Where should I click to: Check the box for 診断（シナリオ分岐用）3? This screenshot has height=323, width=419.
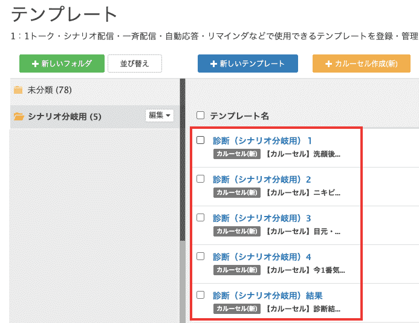pos(201,218)
